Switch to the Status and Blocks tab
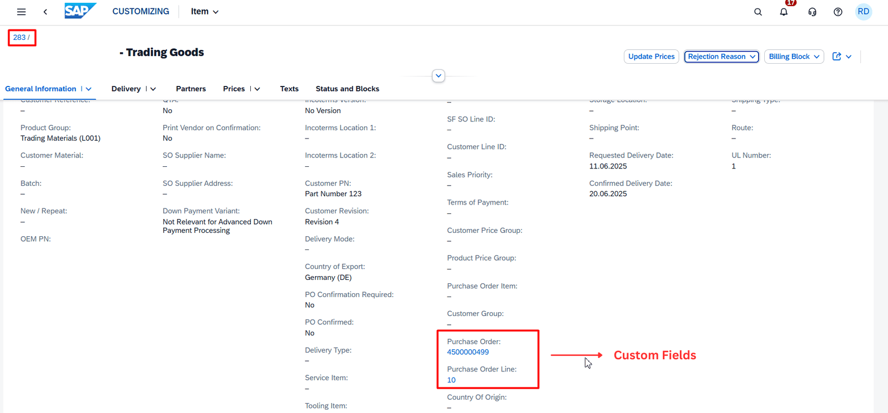 (x=347, y=89)
